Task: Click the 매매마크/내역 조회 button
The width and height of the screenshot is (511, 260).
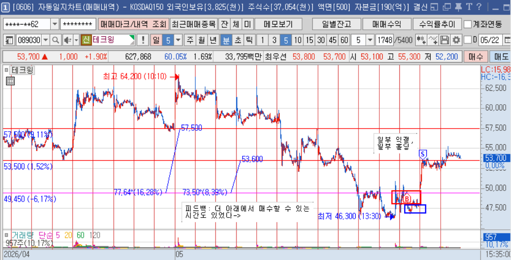Action: click(x=133, y=24)
